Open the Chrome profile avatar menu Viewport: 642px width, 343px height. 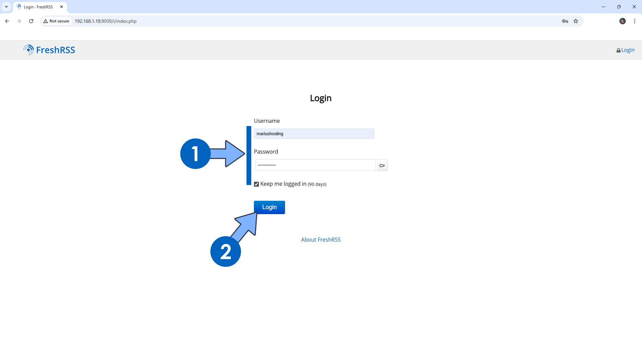pos(623,21)
